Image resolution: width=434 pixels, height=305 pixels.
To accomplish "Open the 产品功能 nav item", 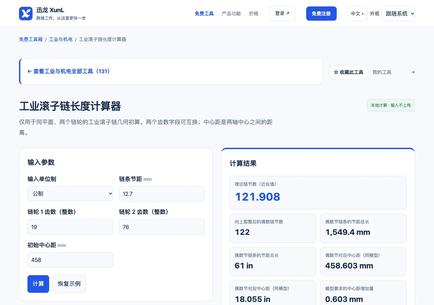I will (x=231, y=14).
